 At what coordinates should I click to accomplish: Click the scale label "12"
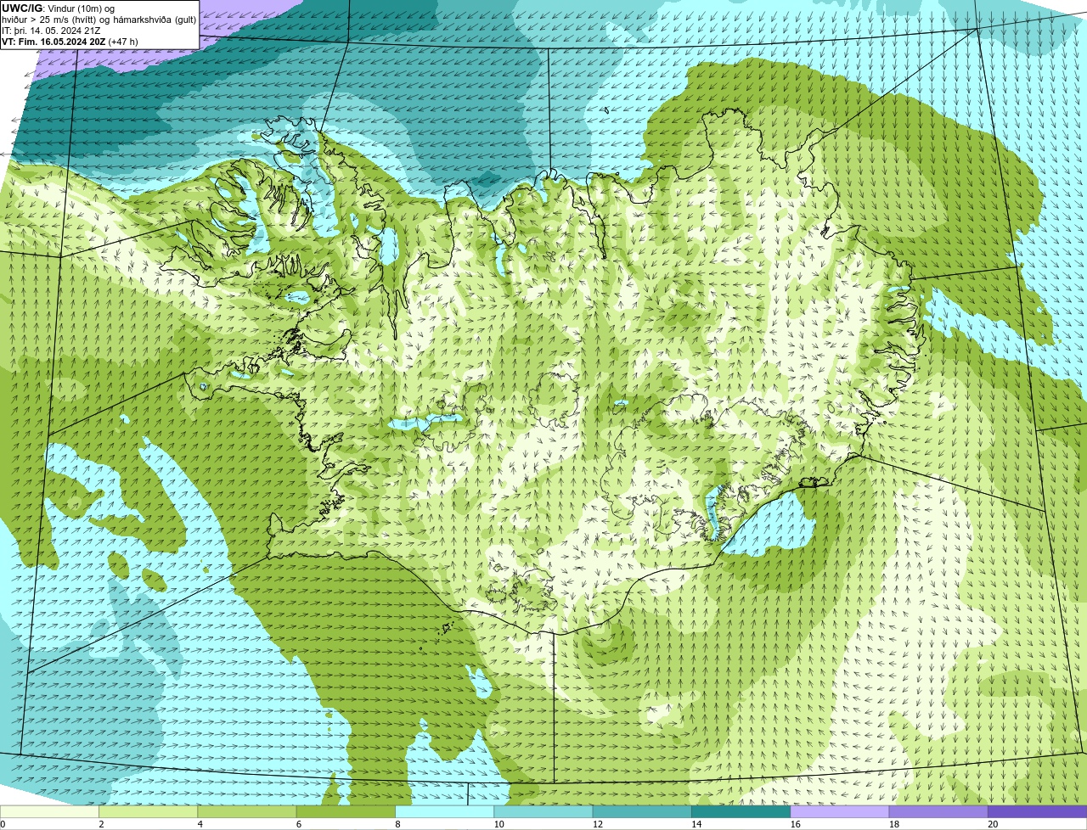[x=597, y=824]
